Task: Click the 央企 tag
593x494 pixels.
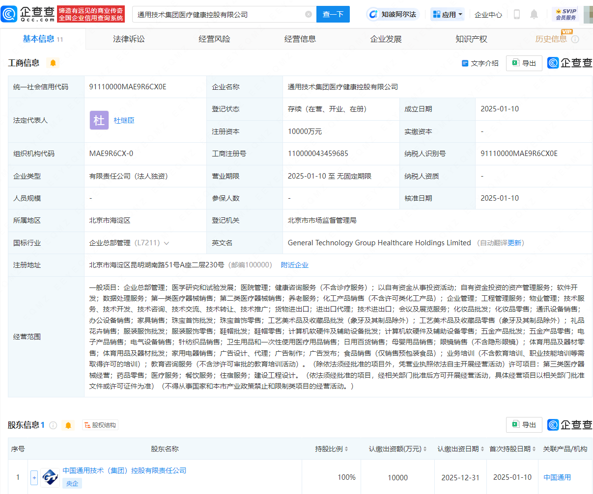Action: click(x=72, y=483)
